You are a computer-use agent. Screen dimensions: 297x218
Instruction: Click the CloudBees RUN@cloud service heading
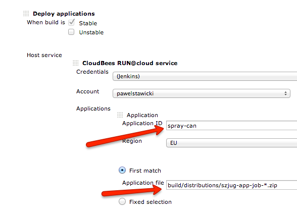click(x=130, y=63)
